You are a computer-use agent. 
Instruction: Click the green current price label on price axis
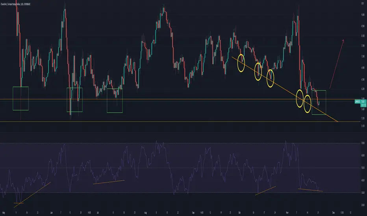pyautogui.click(x=363, y=103)
